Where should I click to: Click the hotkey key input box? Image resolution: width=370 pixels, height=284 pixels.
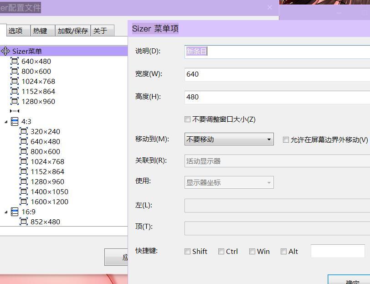[x=338, y=251]
